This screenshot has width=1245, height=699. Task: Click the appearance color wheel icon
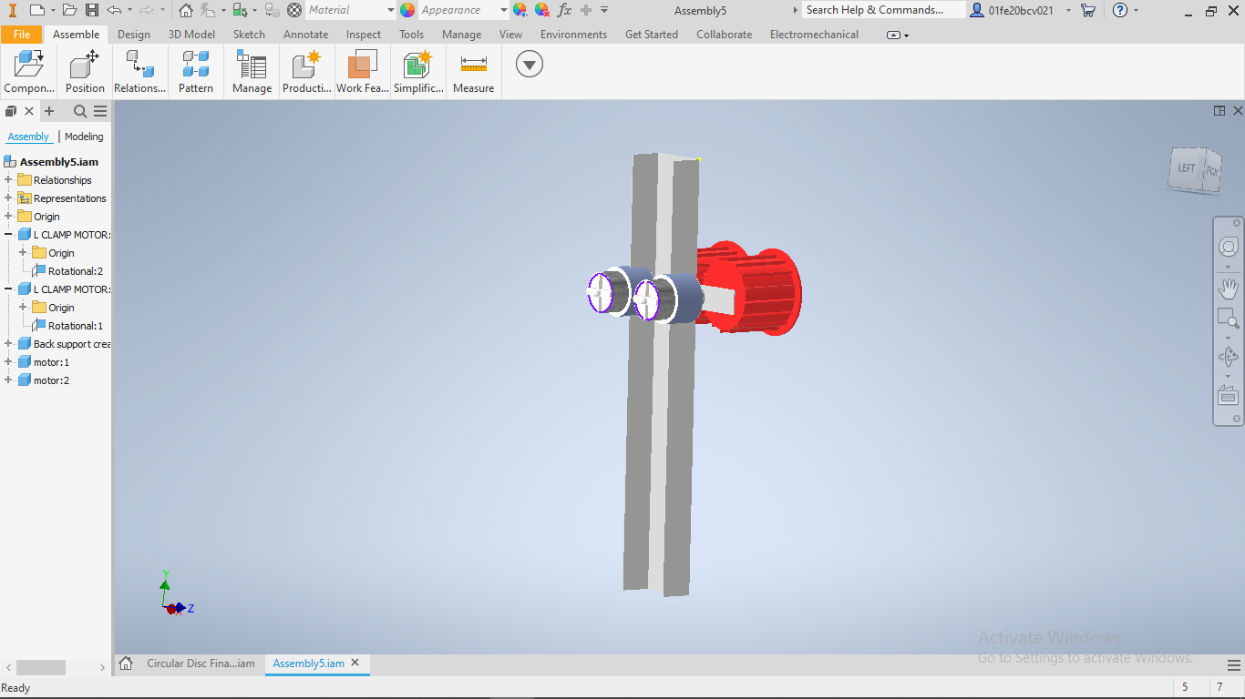(x=407, y=10)
